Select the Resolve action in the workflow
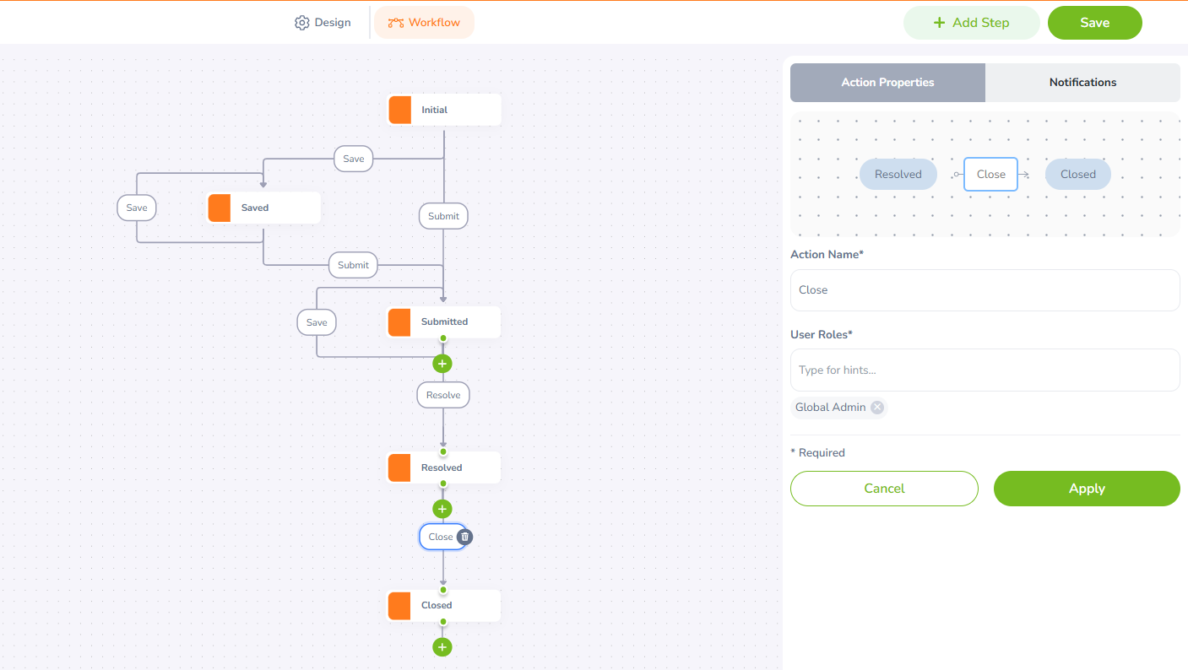This screenshot has height=670, width=1188. click(x=443, y=395)
